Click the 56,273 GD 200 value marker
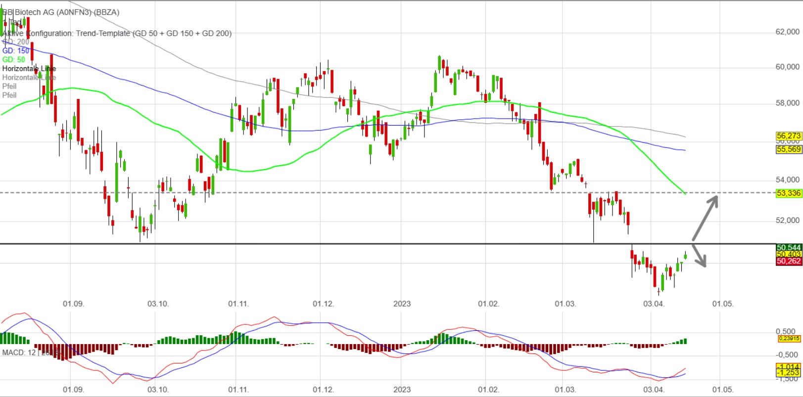The image size is (803, 397). coord(788,135)
